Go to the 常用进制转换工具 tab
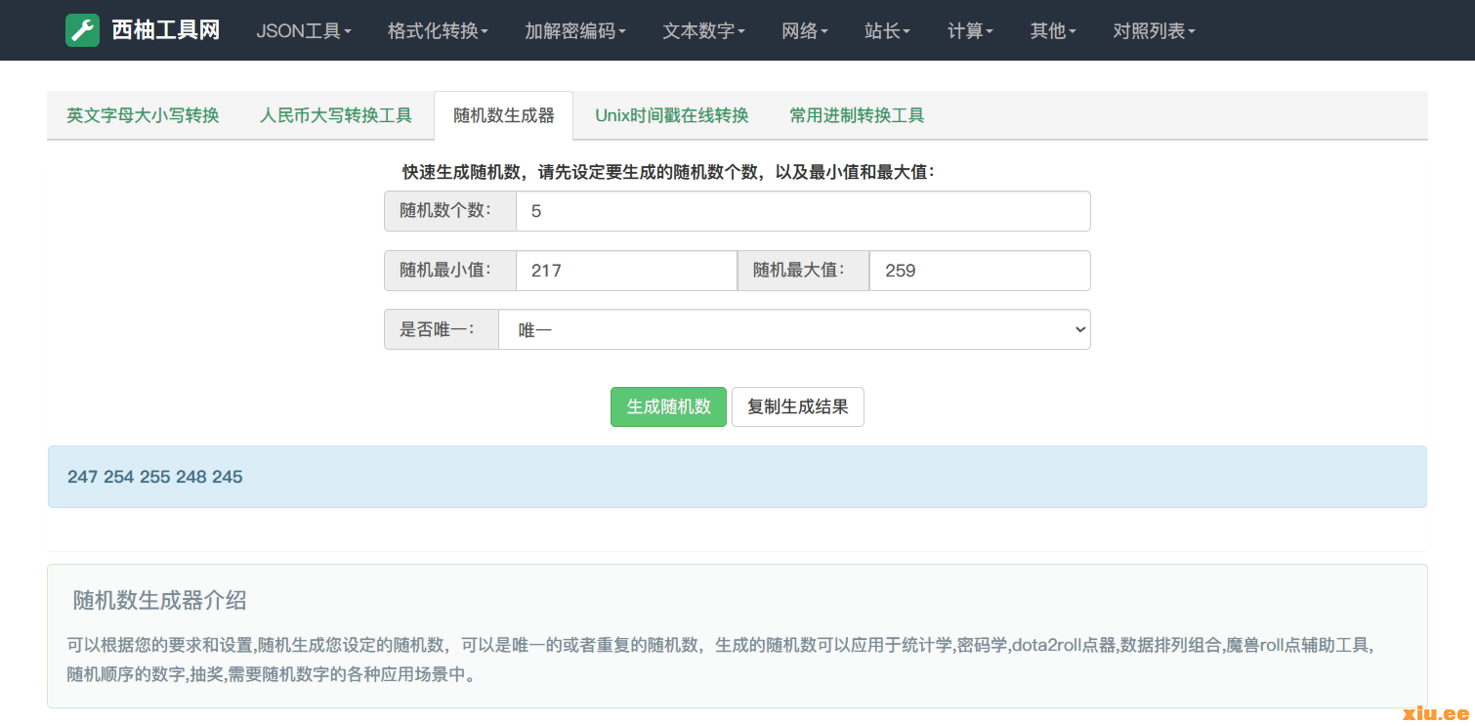1475x726 pixels. (857, 115)
